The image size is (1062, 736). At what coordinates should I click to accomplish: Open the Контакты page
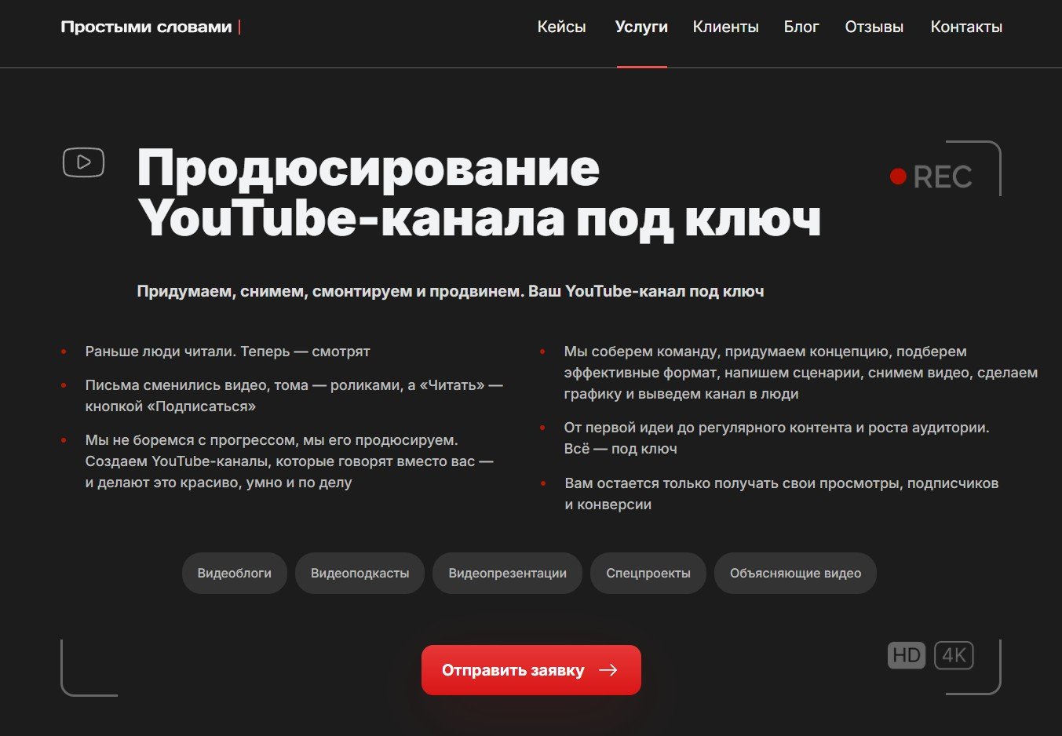(x=966, y=27)
